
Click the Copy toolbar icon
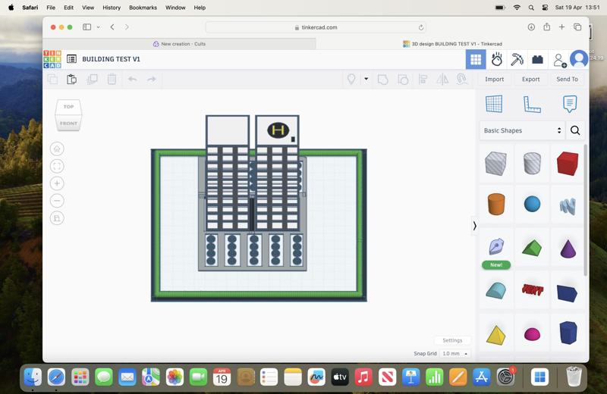pyautogui.click(x=52, y=80)
